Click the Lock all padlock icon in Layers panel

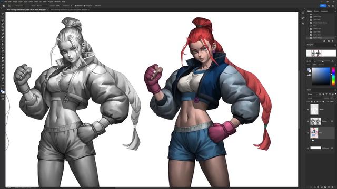point(323,101)
